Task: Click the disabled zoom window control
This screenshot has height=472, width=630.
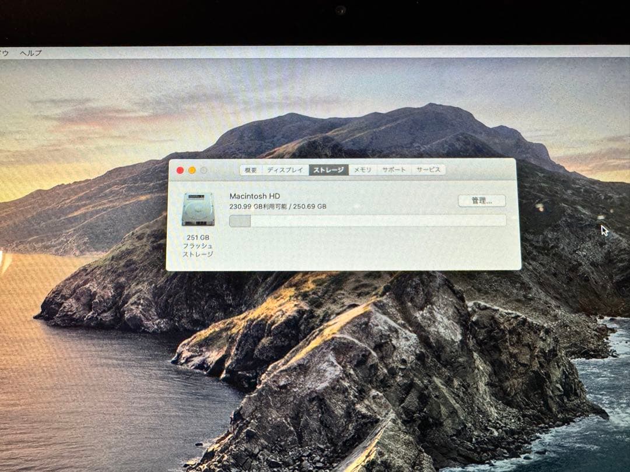Action: [202, 169]
